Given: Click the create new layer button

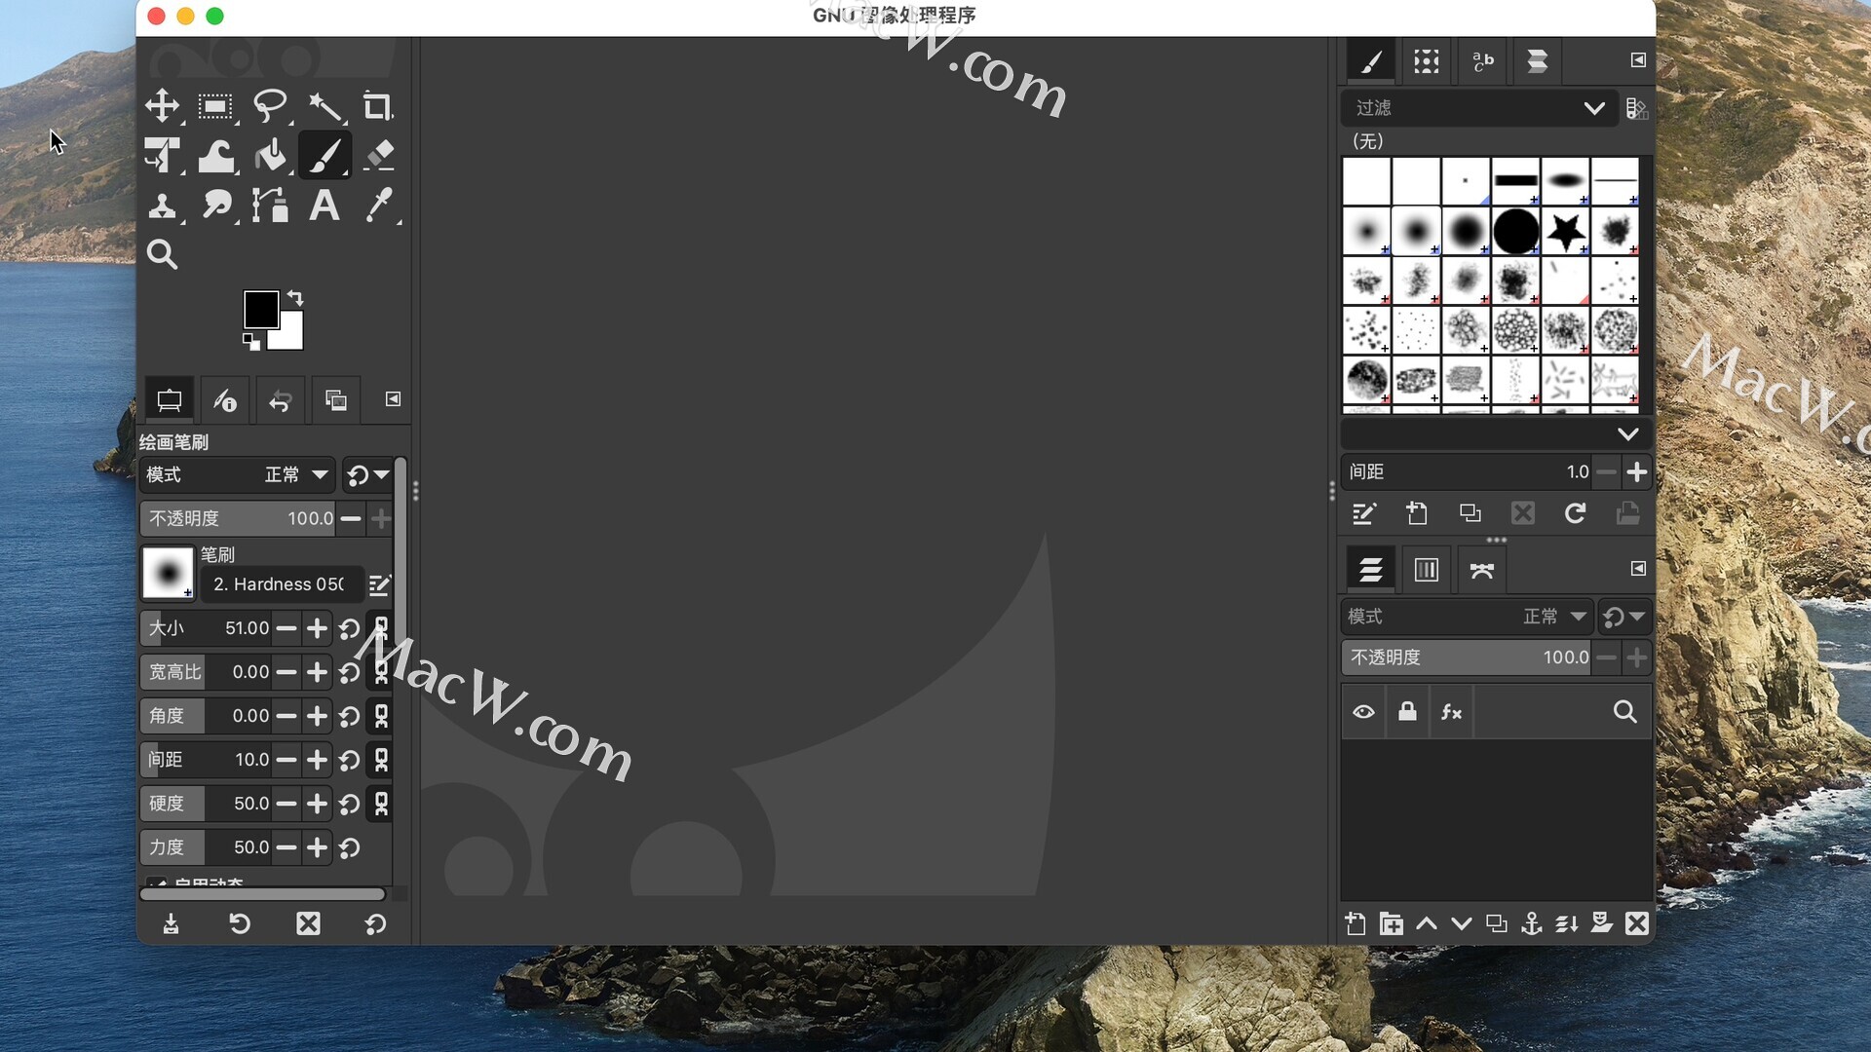Looking at the screenshot, I should [1356, 923].
